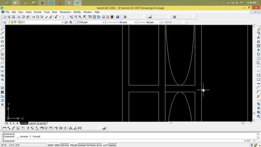
Task: Click the Skype icon in Windows taskbar
Action: pyautogui.click(x=51, y=3)
